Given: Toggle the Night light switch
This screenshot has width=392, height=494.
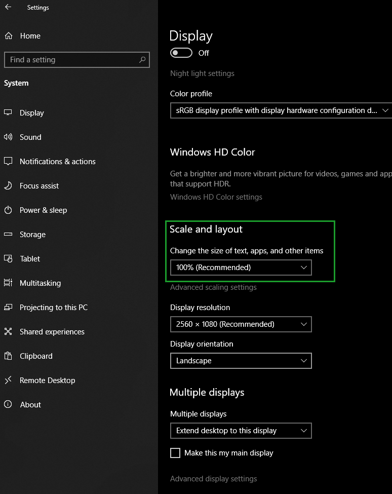Looking at the screenshot, I should click(181, 53).
